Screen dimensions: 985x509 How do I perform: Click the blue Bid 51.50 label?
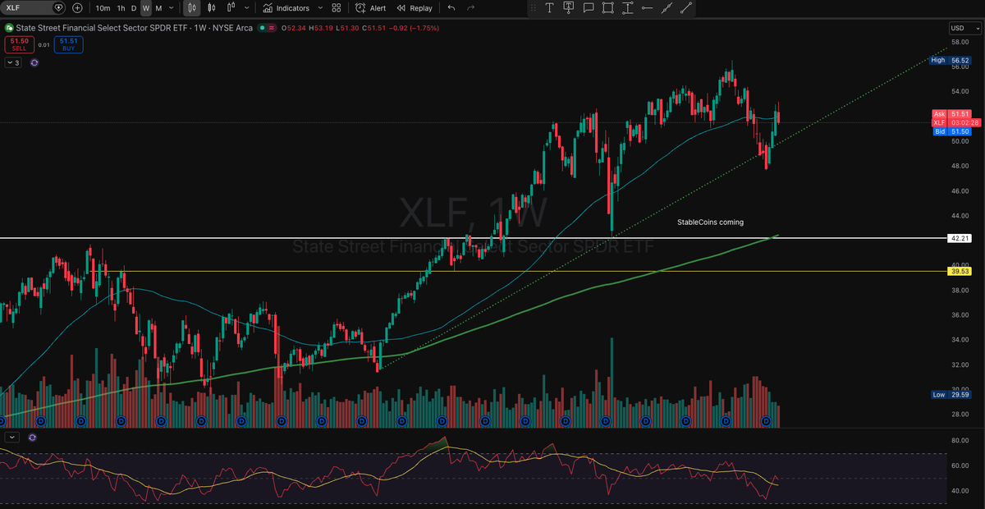(x=952, y=131)
